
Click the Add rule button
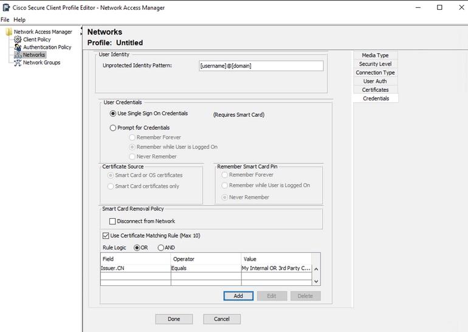238,296
